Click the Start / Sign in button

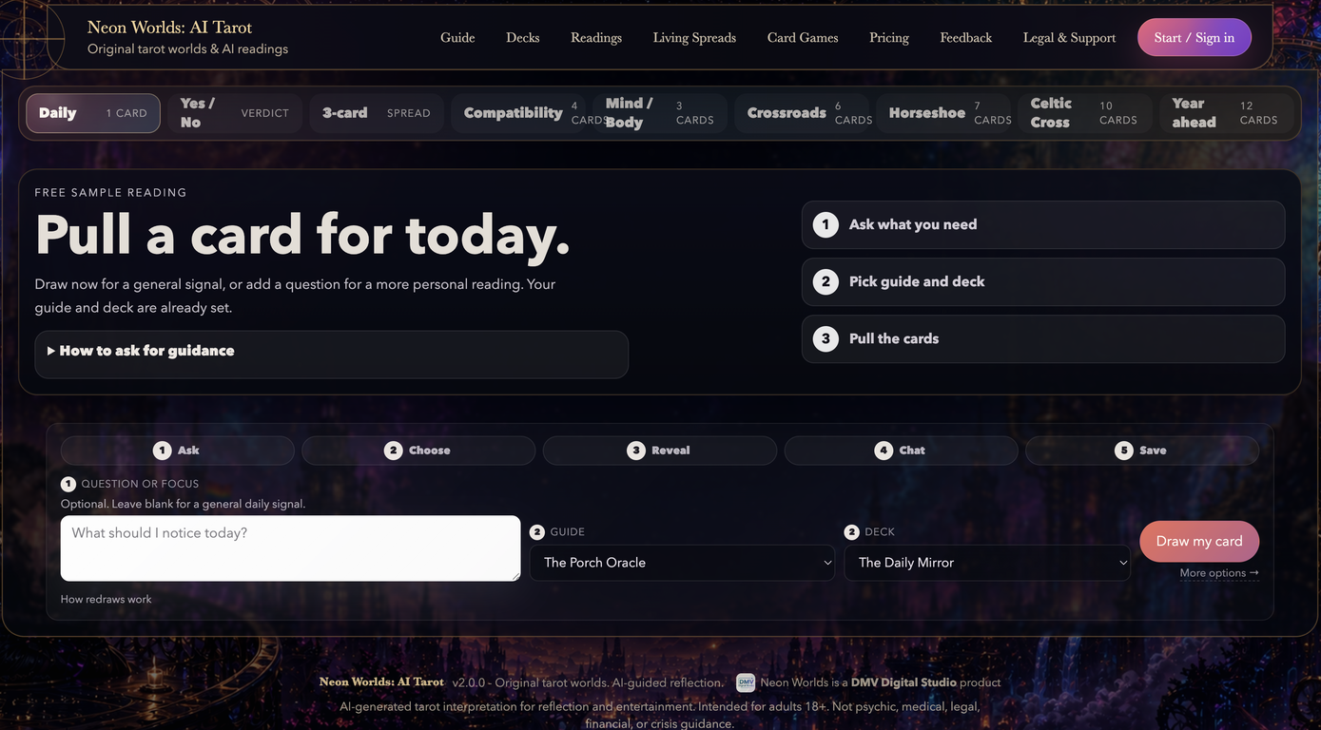tap(1195, 37)
